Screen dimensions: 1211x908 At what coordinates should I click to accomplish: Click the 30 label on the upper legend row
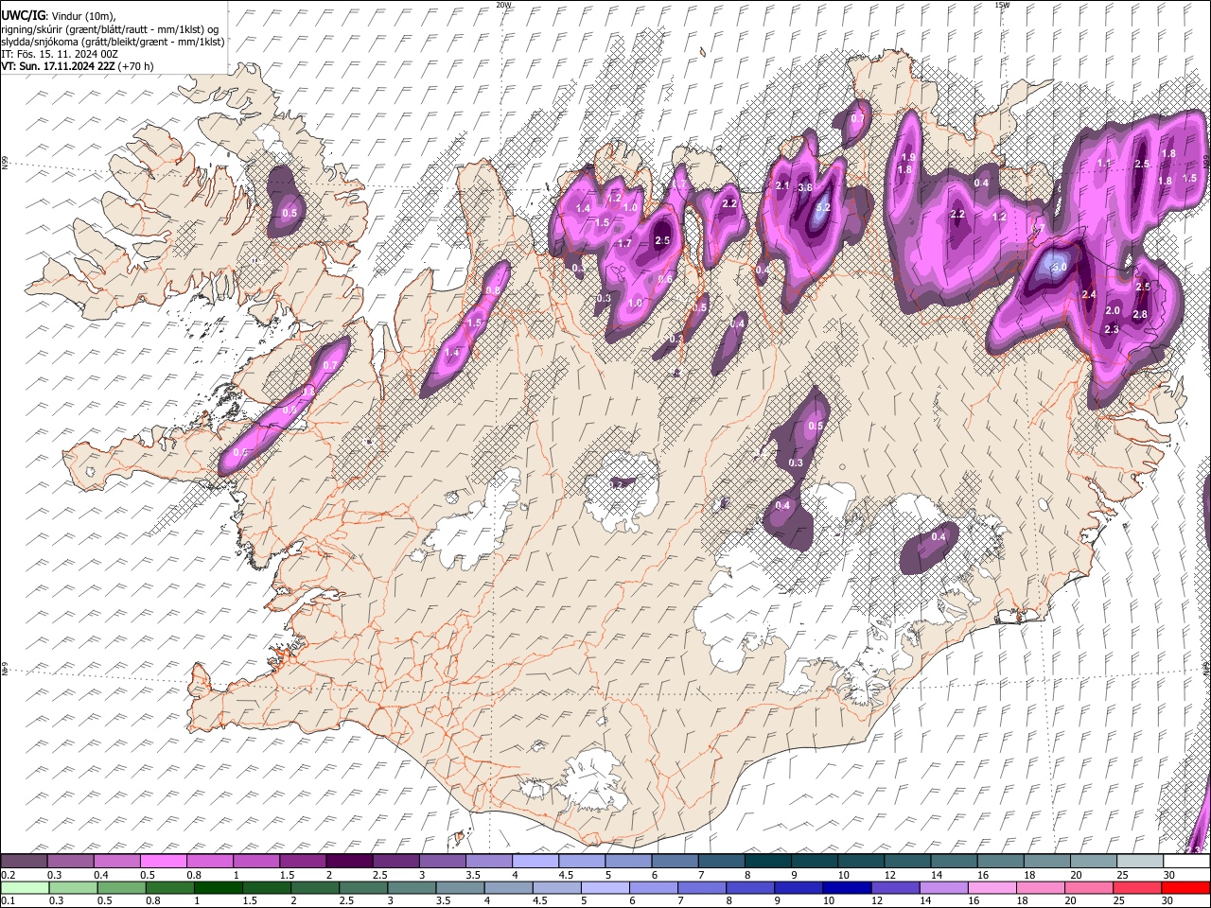pos(1169,875)
